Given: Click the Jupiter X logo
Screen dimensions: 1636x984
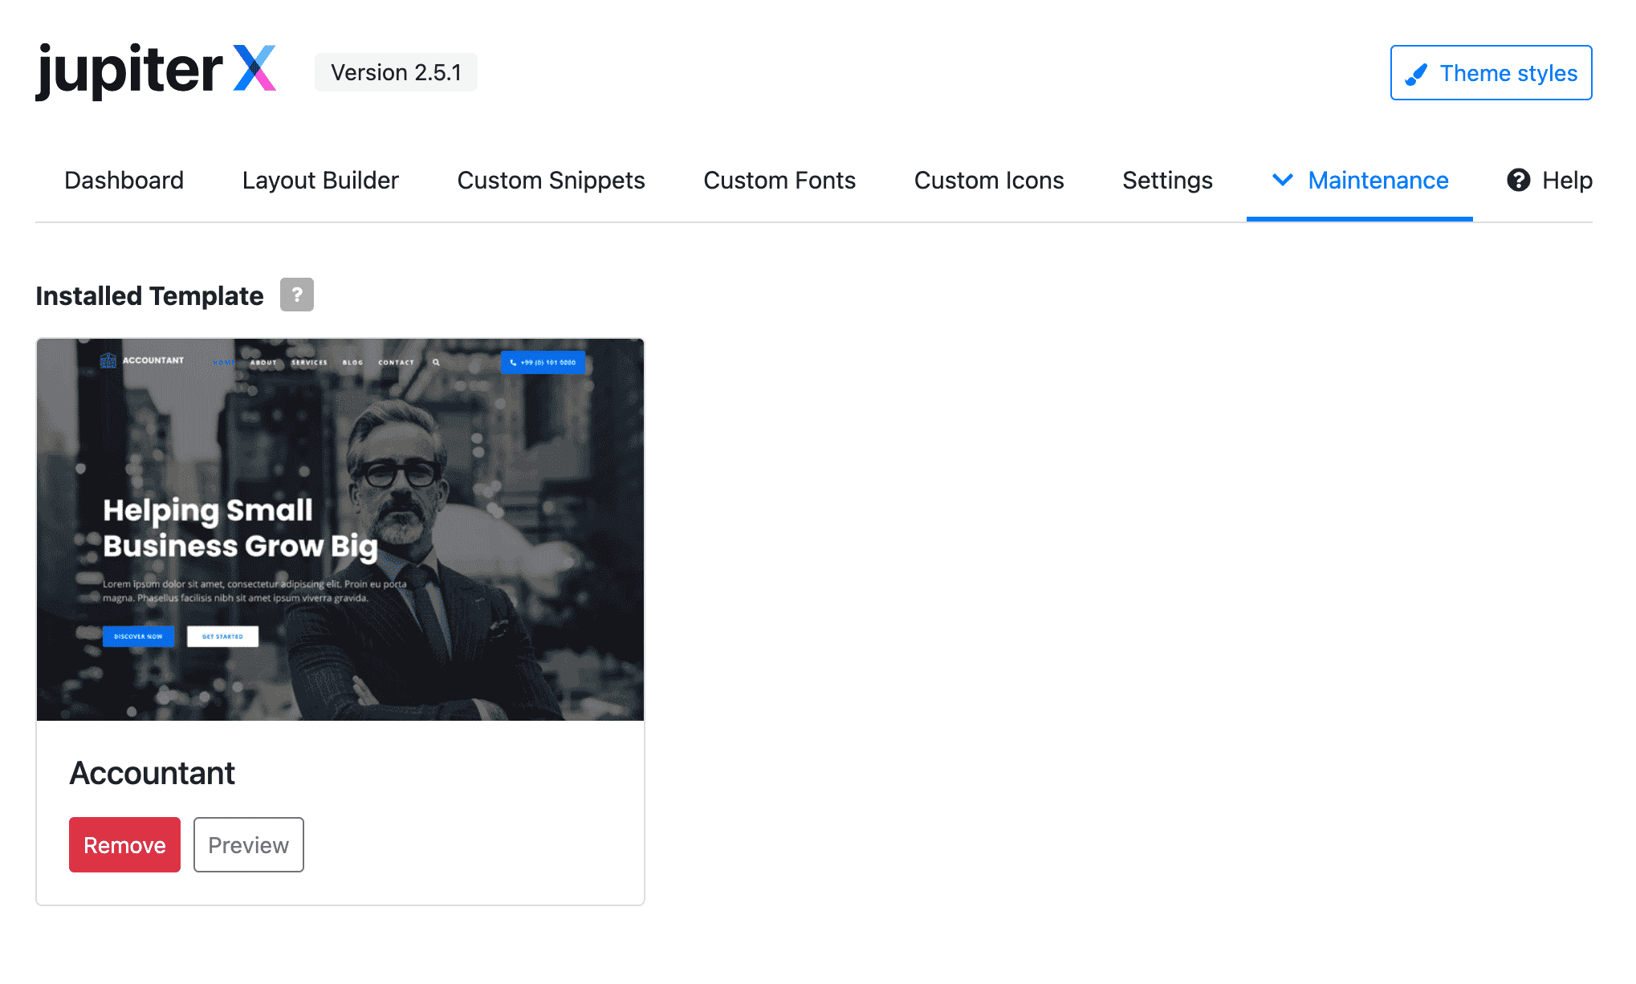Looking at the screenshot, I should point(156,71).
